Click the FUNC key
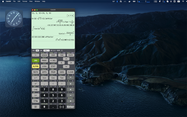Viewport: 187px width, 117px height. pos(62,55)
